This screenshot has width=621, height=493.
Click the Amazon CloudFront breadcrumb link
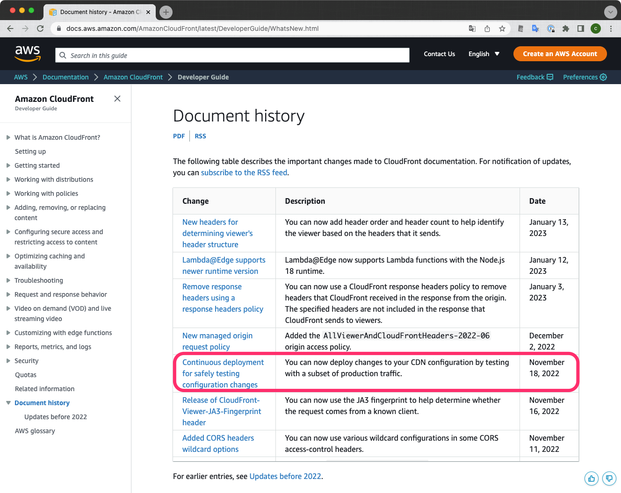coord(133,77)
